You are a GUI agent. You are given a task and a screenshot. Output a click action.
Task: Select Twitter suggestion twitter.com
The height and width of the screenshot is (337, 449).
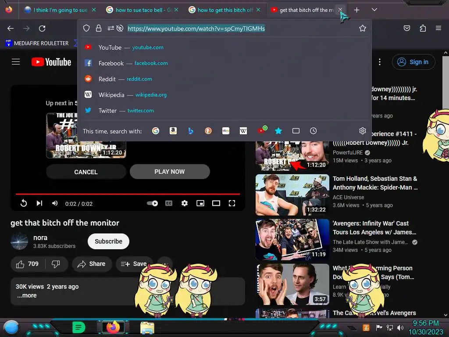point(224,110)
